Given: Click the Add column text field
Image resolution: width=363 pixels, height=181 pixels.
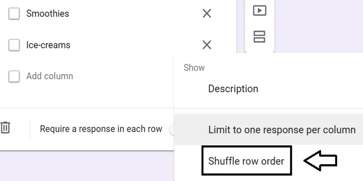Looking at the screenshot, I should click(x=50, y=76).
